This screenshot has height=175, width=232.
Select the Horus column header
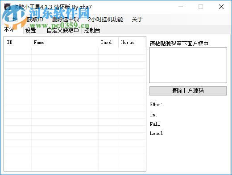(132, 42)
